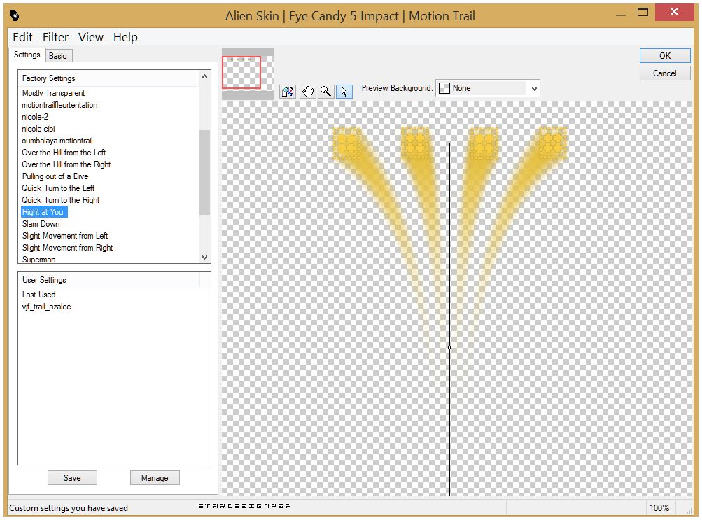Click the Factory Settings list scrollbar thumb
The height and width of the screenshot is (520, 702).
tap(204, 172)
